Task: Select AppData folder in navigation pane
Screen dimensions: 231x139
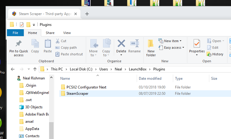Action: [x=29, y=129]
